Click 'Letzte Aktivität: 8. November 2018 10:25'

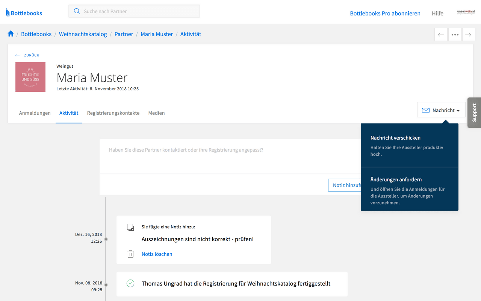coord(98,89)
